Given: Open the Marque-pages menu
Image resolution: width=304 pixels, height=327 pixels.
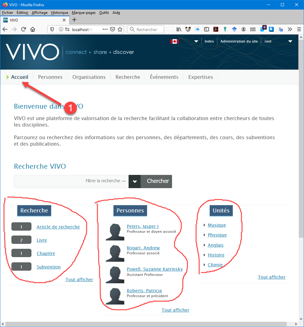Looking at the screenshot, I should click(x=84, y=13).
